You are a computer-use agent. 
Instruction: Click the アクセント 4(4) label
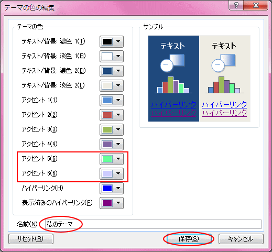[39, 144]
